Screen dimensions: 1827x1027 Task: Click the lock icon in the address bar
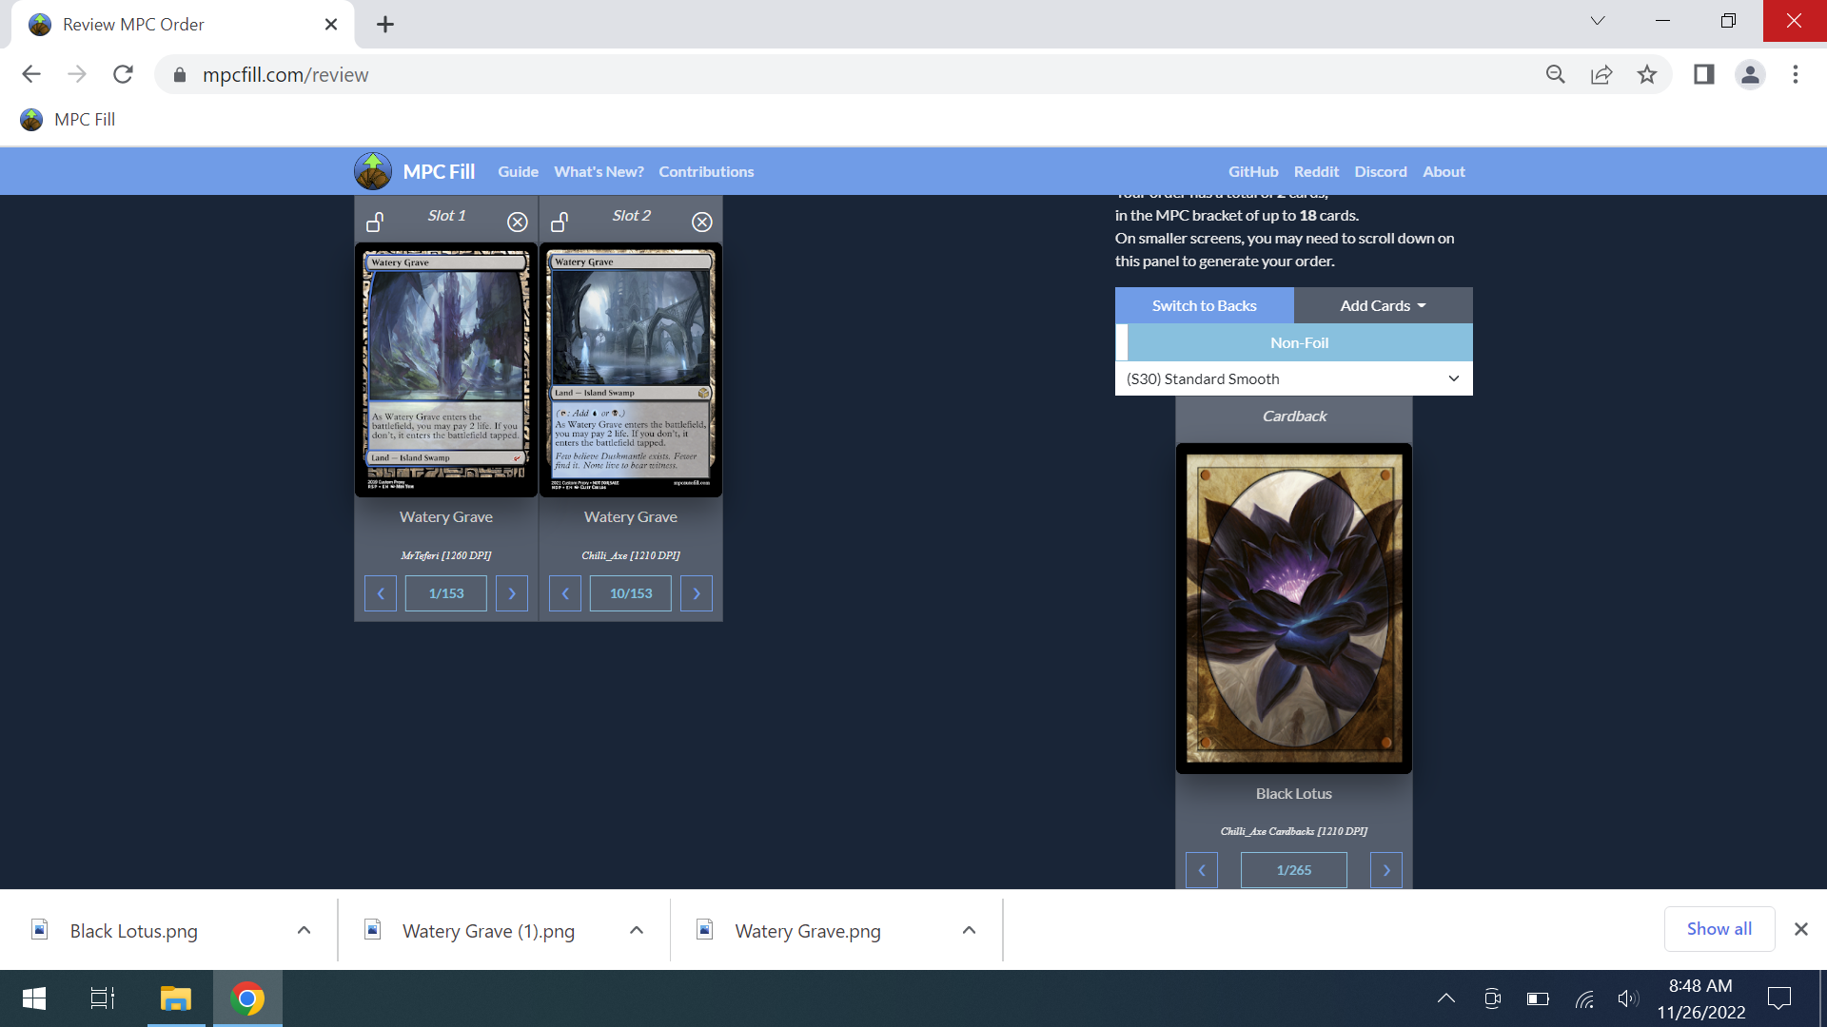pyautogui.click(x=178, y=74)
